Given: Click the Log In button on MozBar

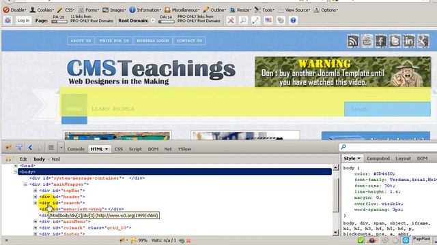Looking at the screenshot, I should [23, 20].
